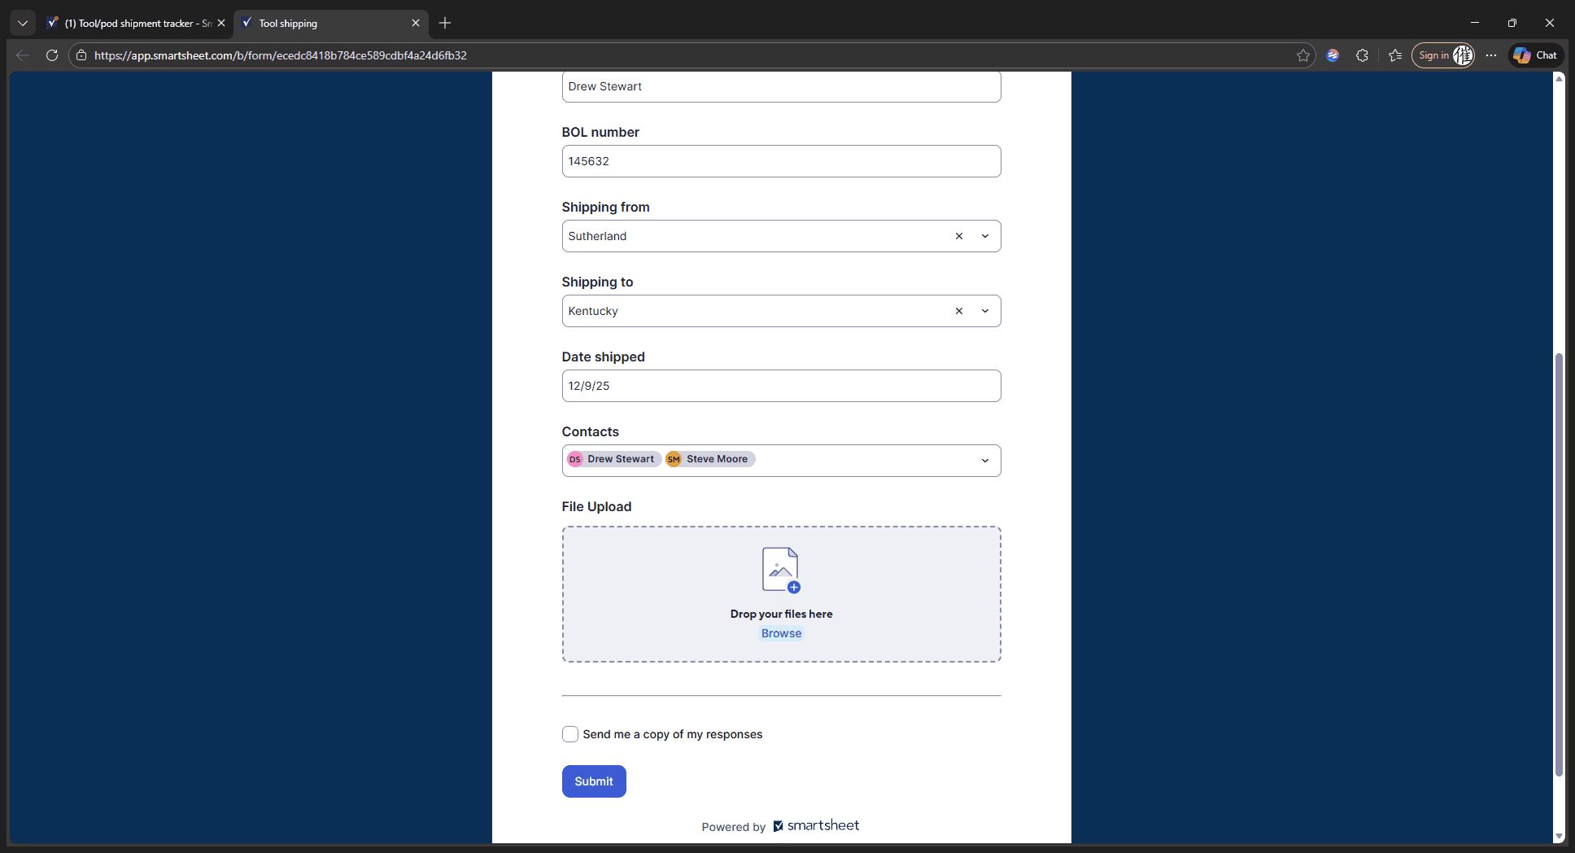1575x853 pixels.
Task: Click the Sign in profile button
Action: (x=1443, y=55)
